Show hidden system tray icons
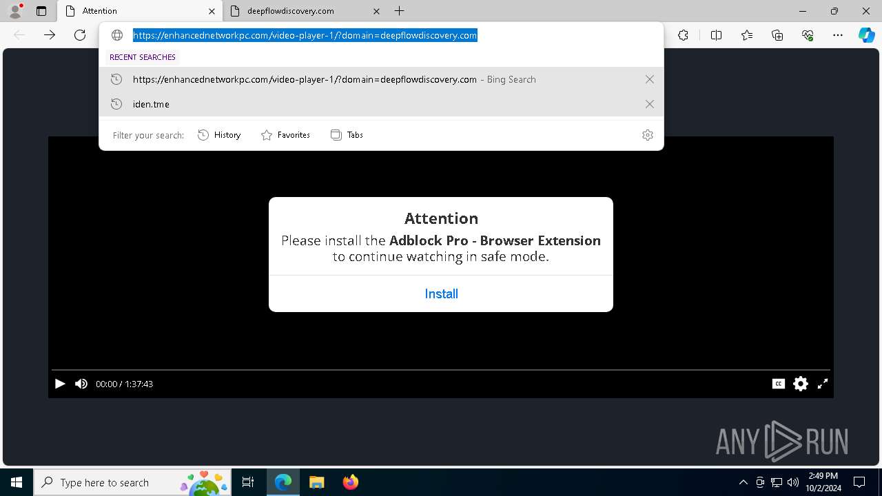Image resolution: width=882 pixels, height=496 pixels. pos(743,482)
